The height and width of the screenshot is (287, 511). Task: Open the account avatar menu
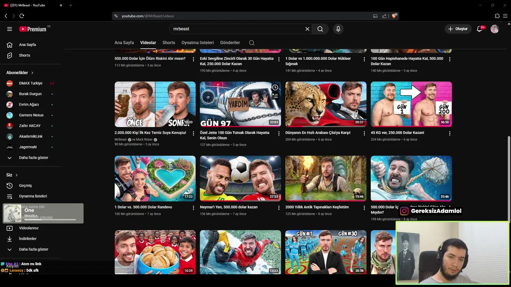coord(495,29)
